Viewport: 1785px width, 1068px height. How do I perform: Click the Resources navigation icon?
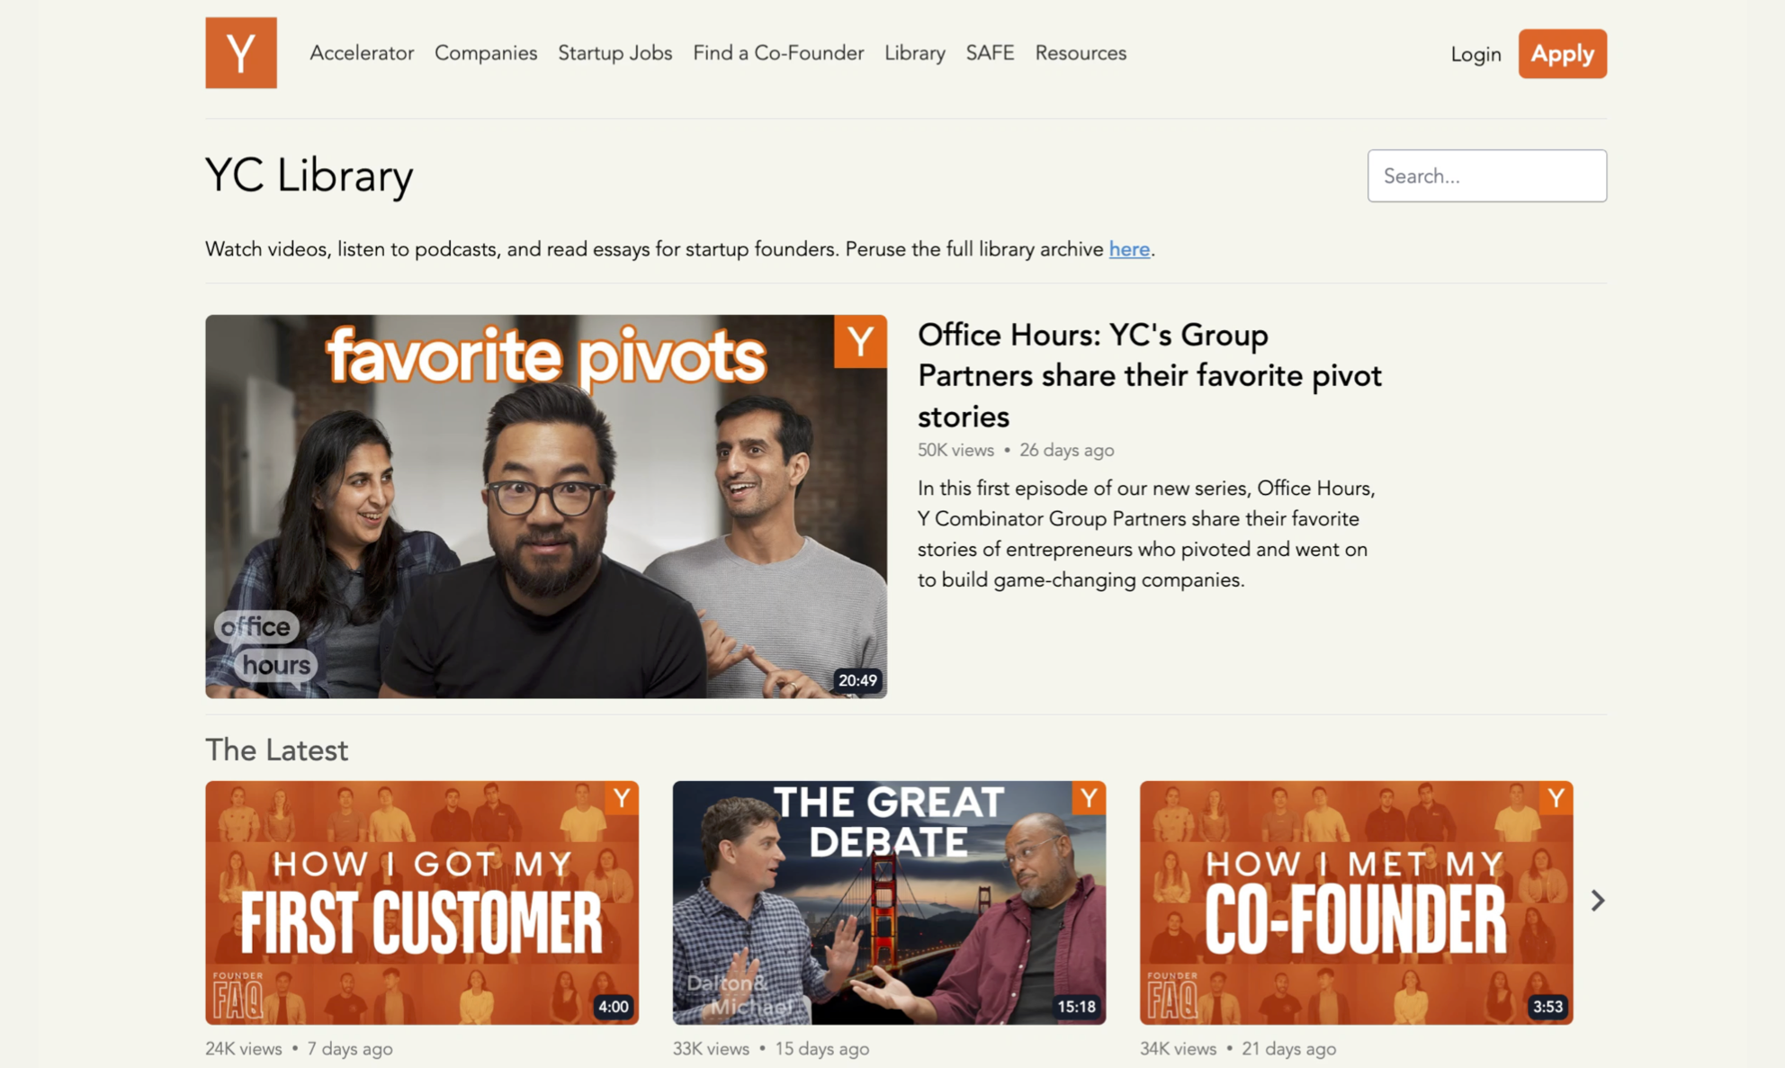tap(1080, 52)
